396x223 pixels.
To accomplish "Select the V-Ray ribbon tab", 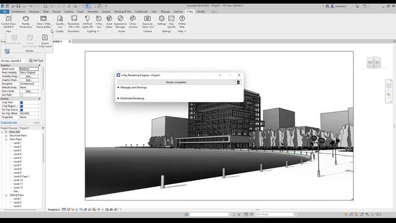I will 190,12.
